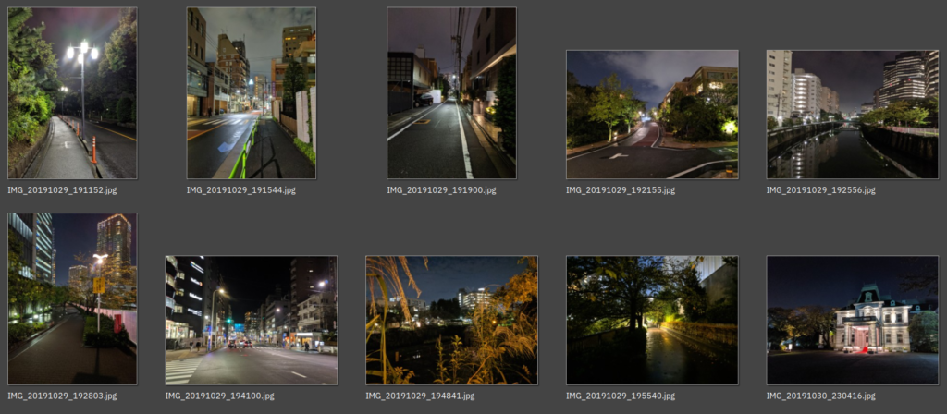Screen dimensions: 947x414
Task: Pick the IMG_20191029_194100.jpg wide street thumbnail
Action: click(252, 321)
